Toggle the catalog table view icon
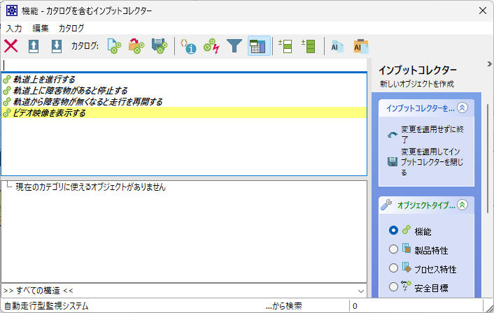 click(x=258, y=46)
